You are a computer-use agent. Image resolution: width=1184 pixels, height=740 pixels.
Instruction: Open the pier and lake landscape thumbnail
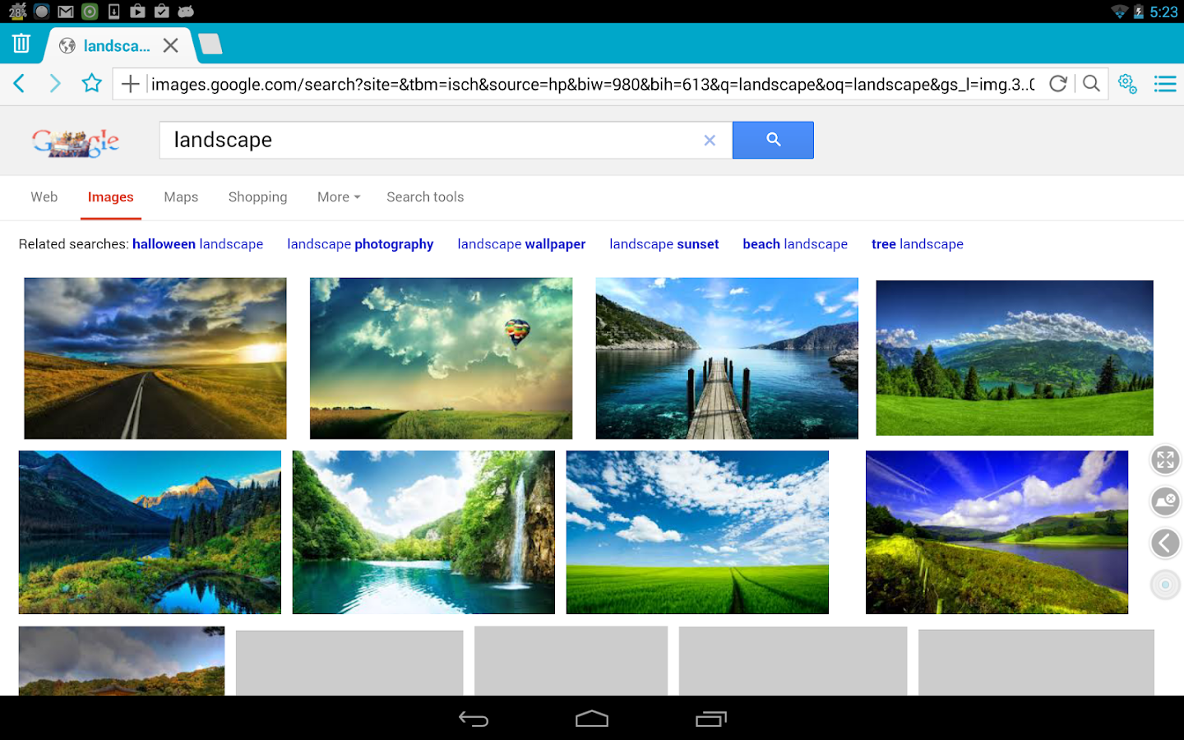coord(726,358)
